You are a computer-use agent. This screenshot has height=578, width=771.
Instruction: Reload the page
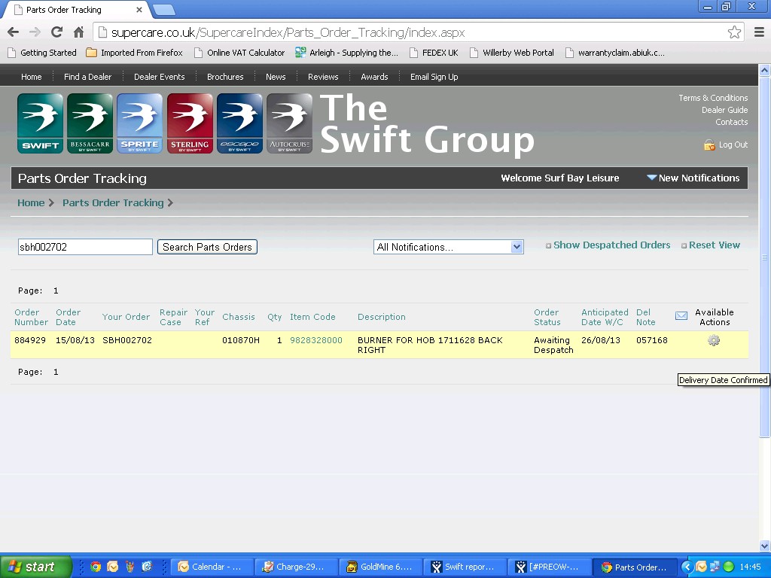point(56,32)
